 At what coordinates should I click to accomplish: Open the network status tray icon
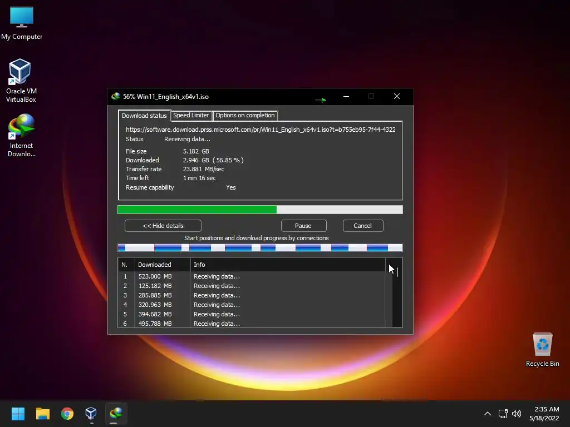503,414
